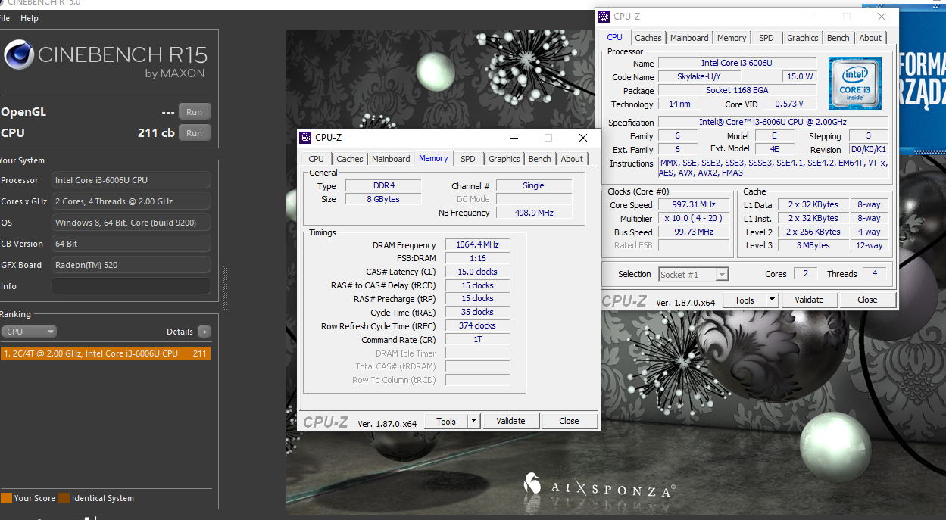Switch to About tab in Memory window

[x=572, y=159]
